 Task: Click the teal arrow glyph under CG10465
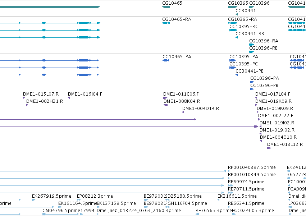click(166, 7)
